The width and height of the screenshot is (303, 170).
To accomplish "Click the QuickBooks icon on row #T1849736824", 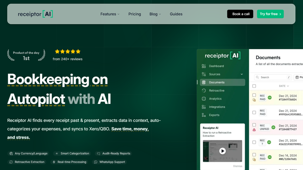I will click(270, 98).
